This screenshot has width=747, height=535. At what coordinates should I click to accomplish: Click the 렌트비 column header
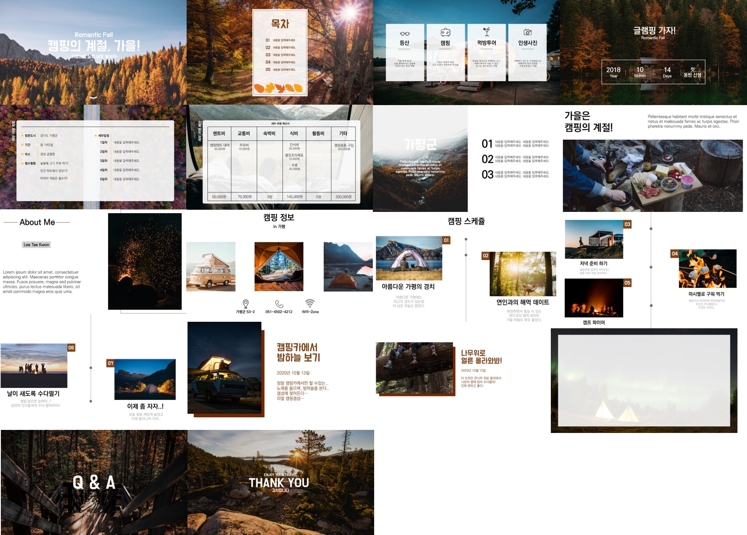(x=219, y=133)
